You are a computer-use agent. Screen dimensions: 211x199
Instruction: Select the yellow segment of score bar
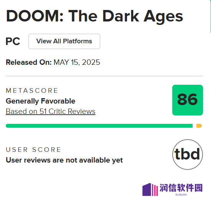199,126
